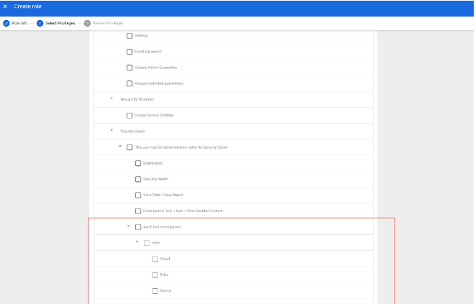The height and width of the screenshot is (304, 476).
Task: Enable the Dashboards privilege
Action: point(138,163)
